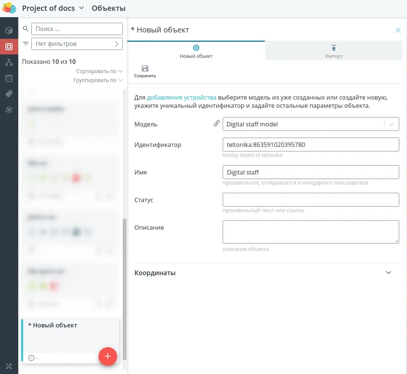
Task: Open the hierarchy tree sidebar icon
Action: click(x=9, y=63)
